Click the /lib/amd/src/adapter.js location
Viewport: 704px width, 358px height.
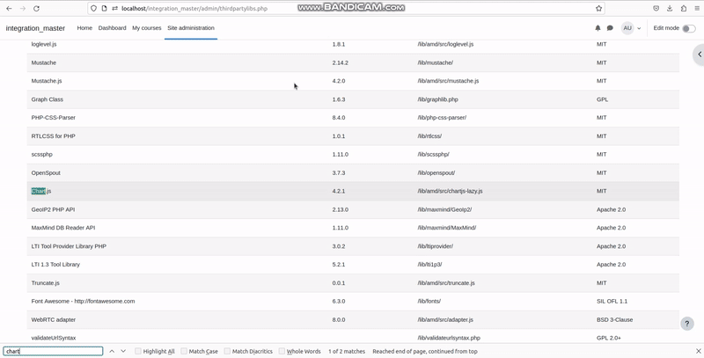(x=445, y=320)
